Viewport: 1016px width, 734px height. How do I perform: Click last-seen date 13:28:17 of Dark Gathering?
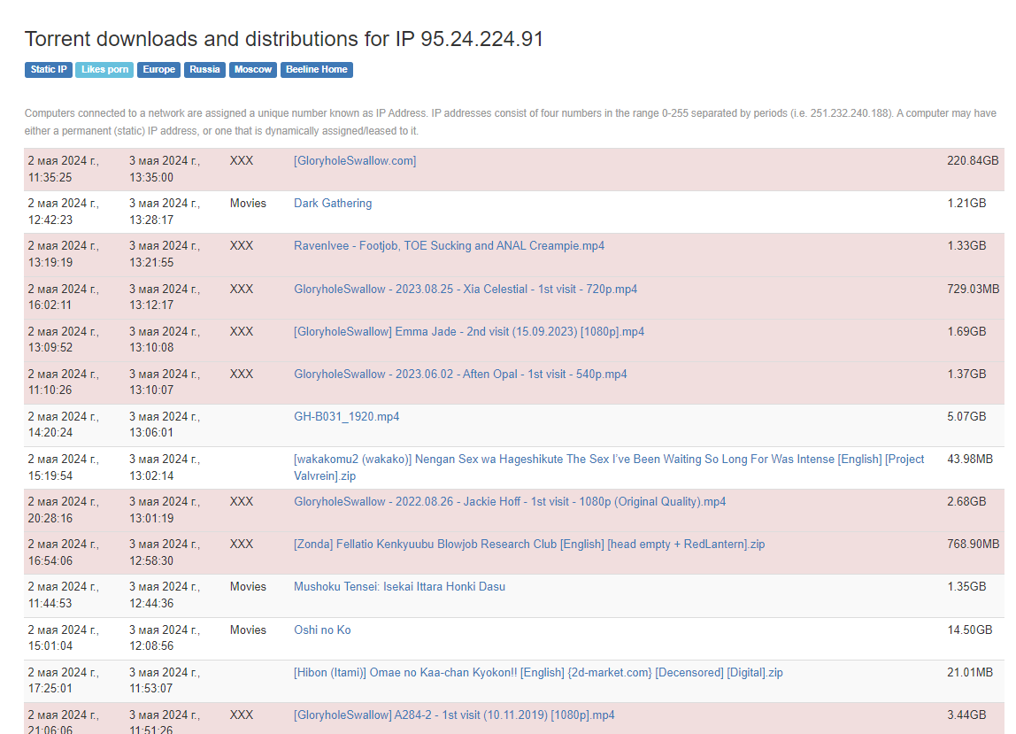coord(165,212)
